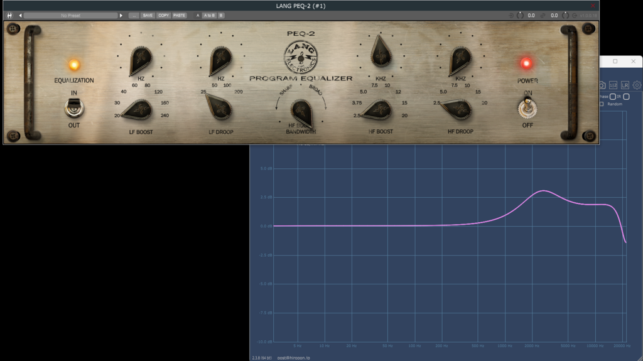
Task: Click the 1|2 channel icon in analyzer
Action: pyautogui.click(x=613, y=85)
